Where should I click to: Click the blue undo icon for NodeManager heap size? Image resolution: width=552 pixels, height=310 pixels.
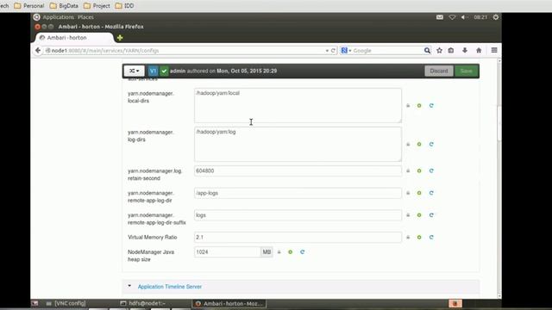302,252
